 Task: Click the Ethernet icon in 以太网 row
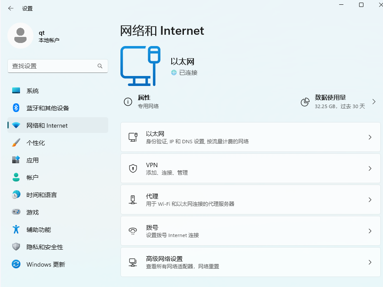click(133, 137)
